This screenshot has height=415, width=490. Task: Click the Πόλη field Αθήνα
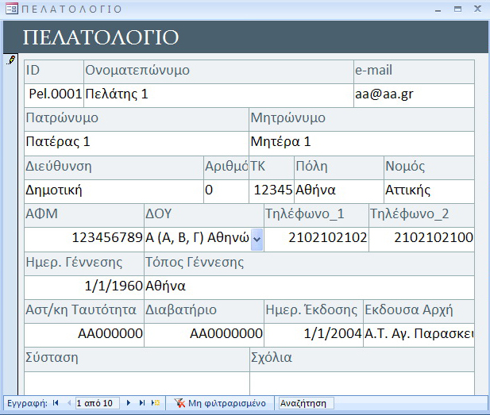click(x=338, y=190)
